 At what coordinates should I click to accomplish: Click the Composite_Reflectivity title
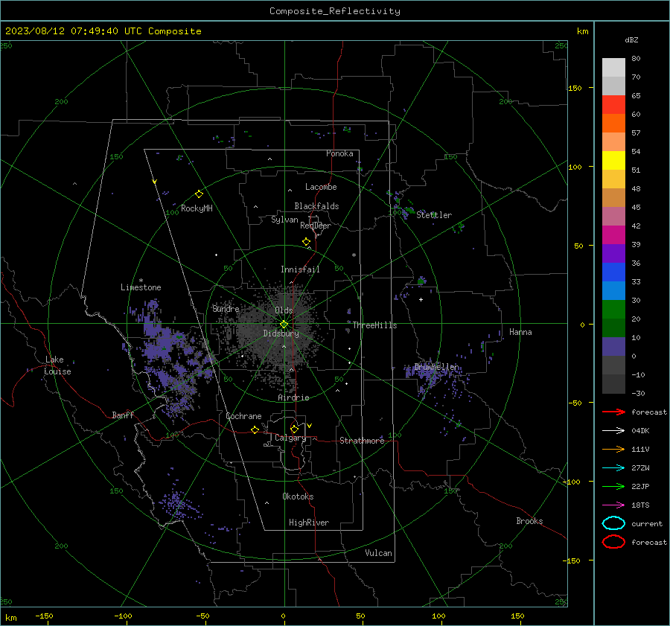point(335,11)
